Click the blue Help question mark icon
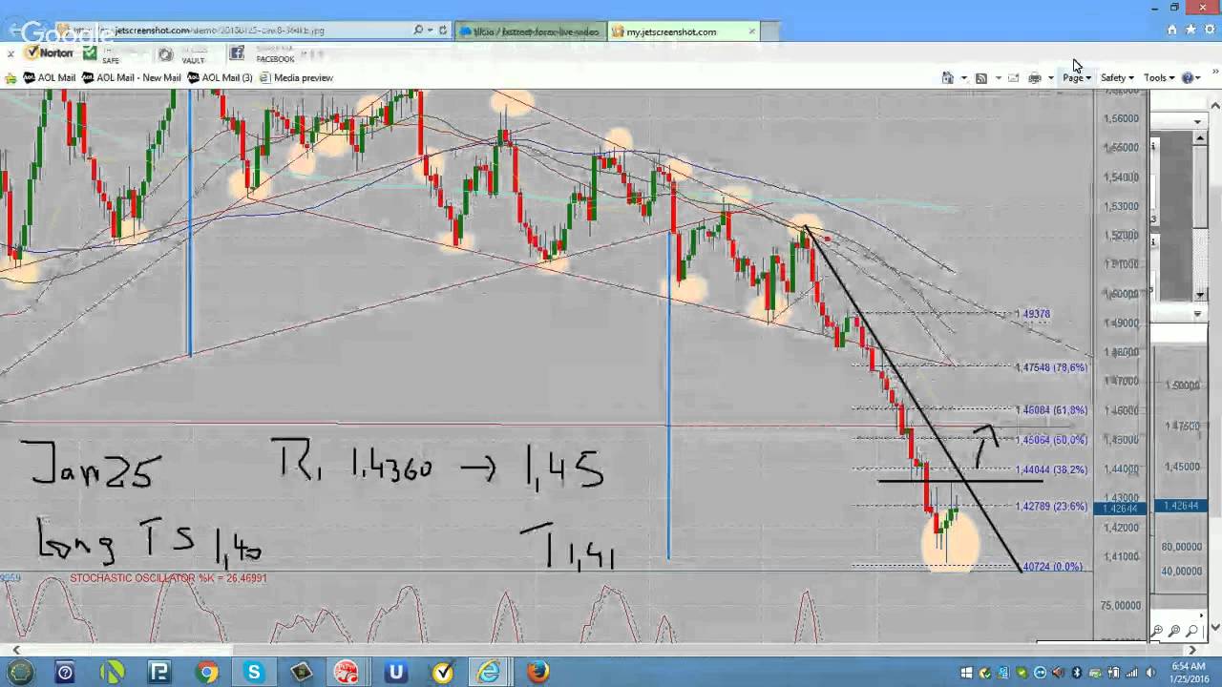The height and width of the screenshot is (687, 1222). (1189, 77)
